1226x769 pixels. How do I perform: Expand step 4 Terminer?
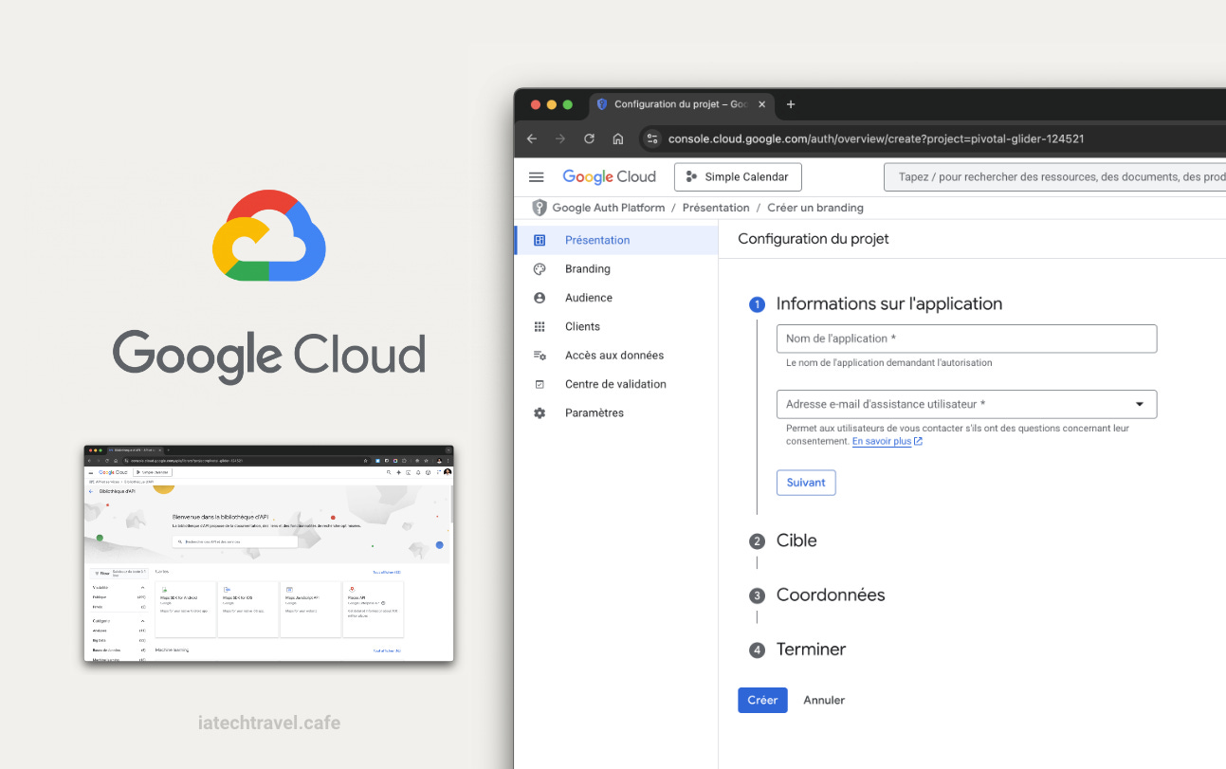pyautogui.click(x=797, y=650)
